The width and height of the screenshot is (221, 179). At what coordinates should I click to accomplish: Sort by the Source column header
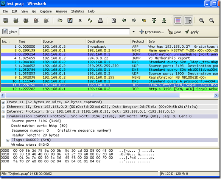(x=64, y=42)
